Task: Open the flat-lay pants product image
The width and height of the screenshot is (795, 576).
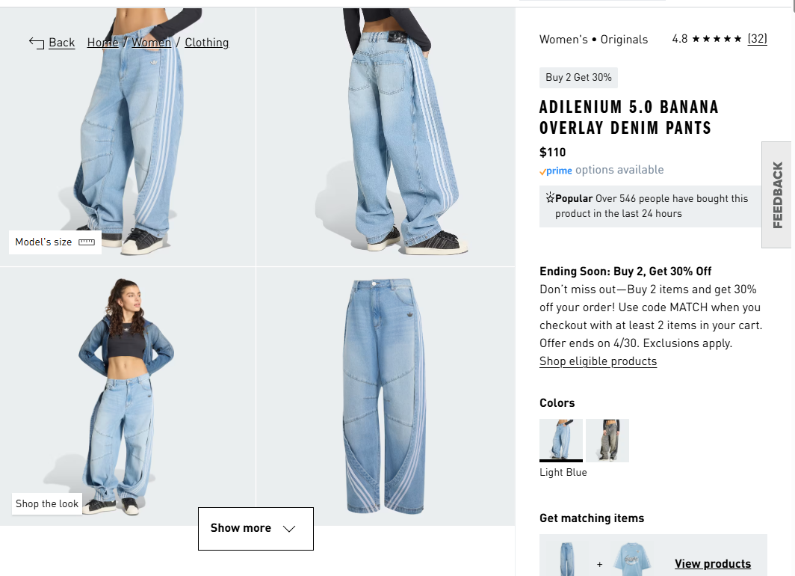Action: 386,396
